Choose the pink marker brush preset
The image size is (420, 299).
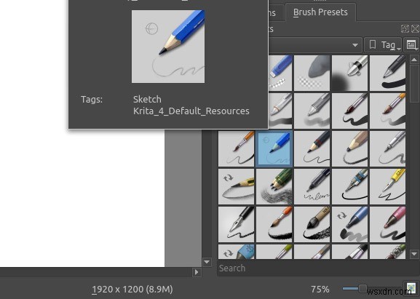(x=387, y=224)
